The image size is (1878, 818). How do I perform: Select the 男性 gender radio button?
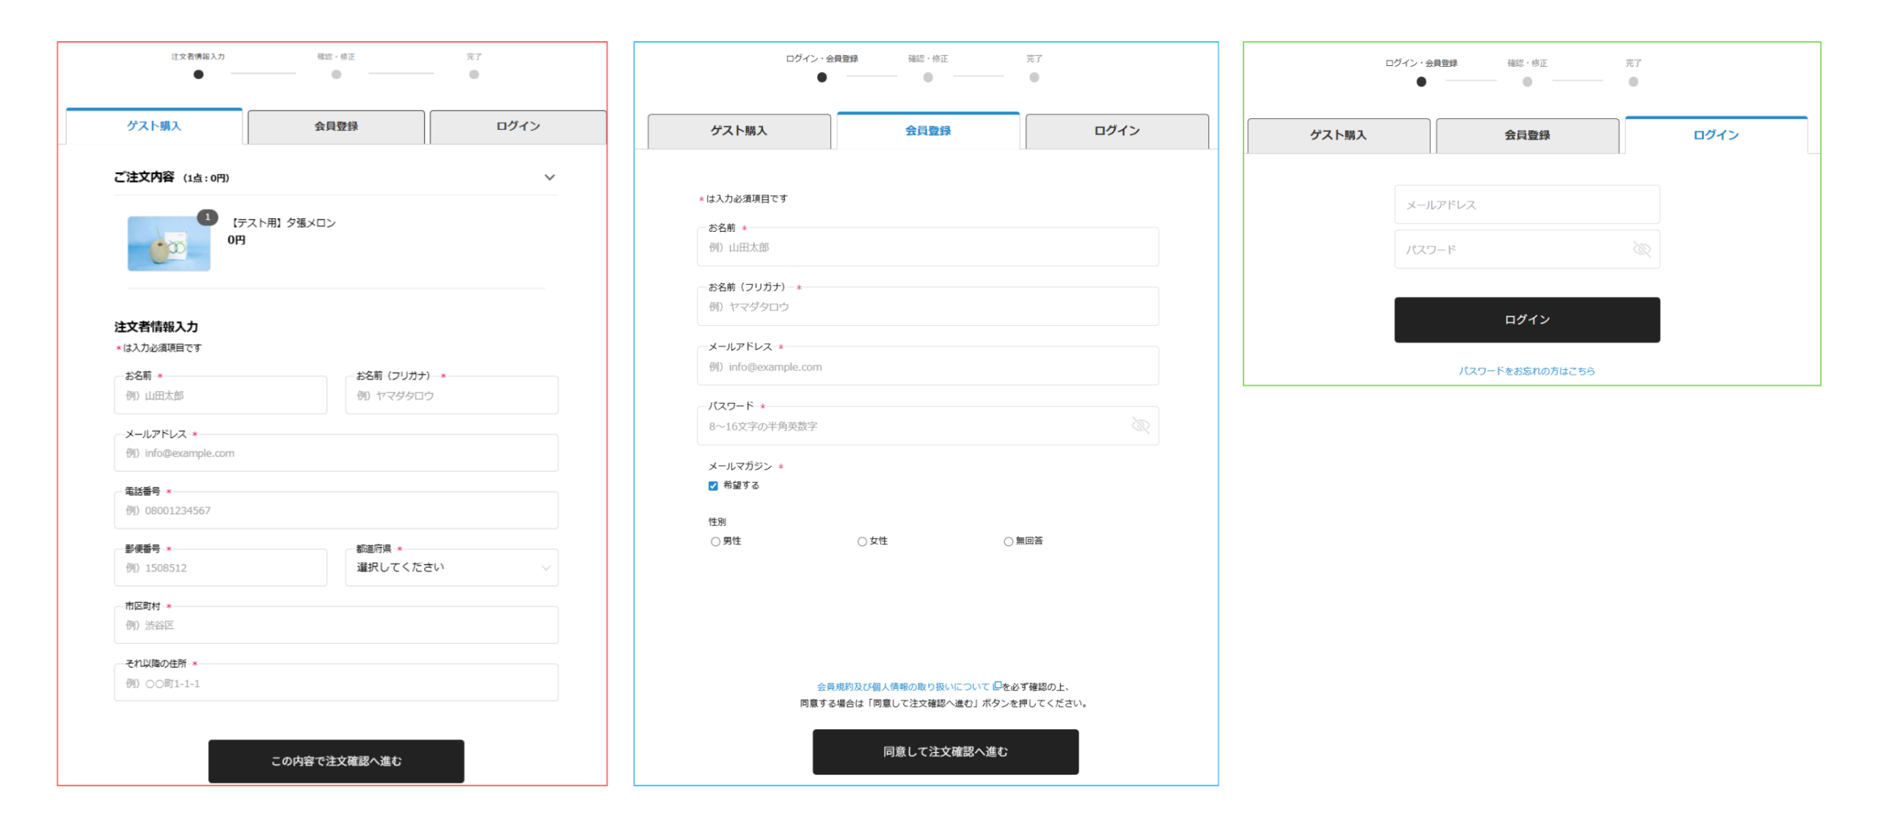[x=715, y=541]
